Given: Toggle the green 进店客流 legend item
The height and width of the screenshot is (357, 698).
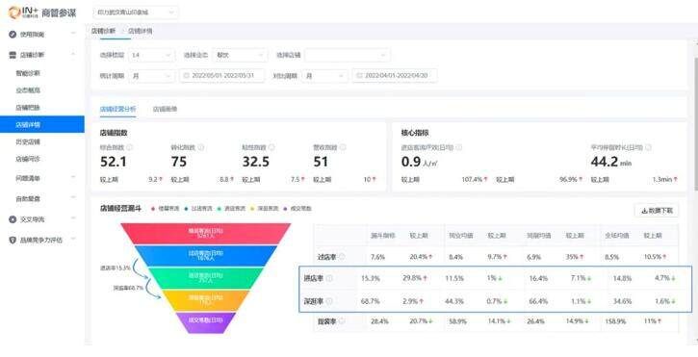Looking at the screenshot, I should (231, 208).
